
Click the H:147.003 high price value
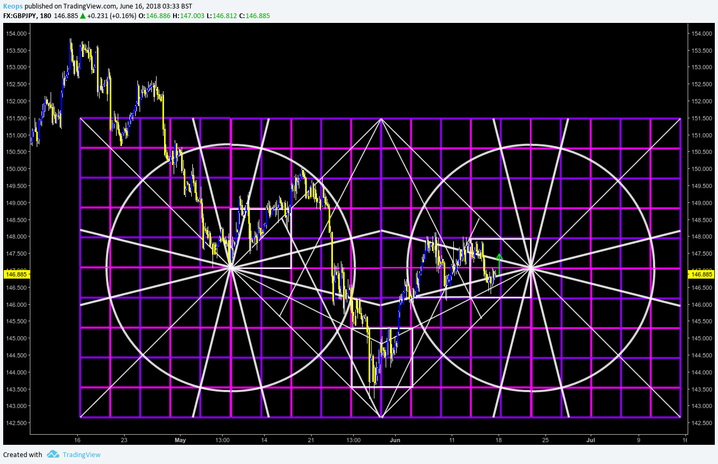pos(188,16)
